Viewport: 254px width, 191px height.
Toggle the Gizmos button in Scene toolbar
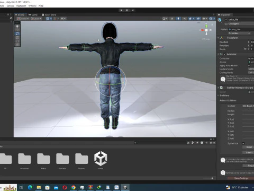pos(211,19)
